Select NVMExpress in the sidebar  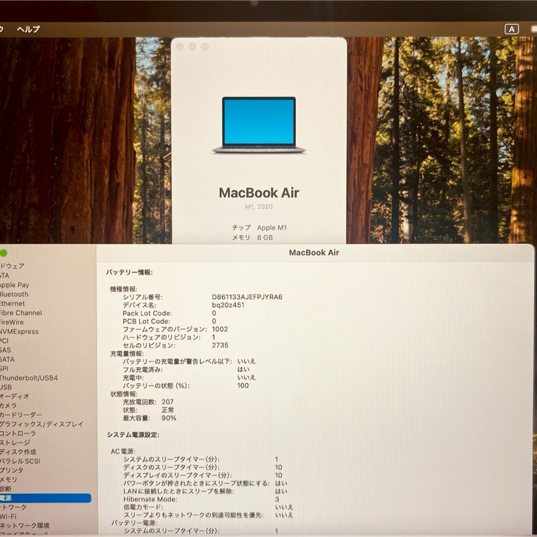19,332
